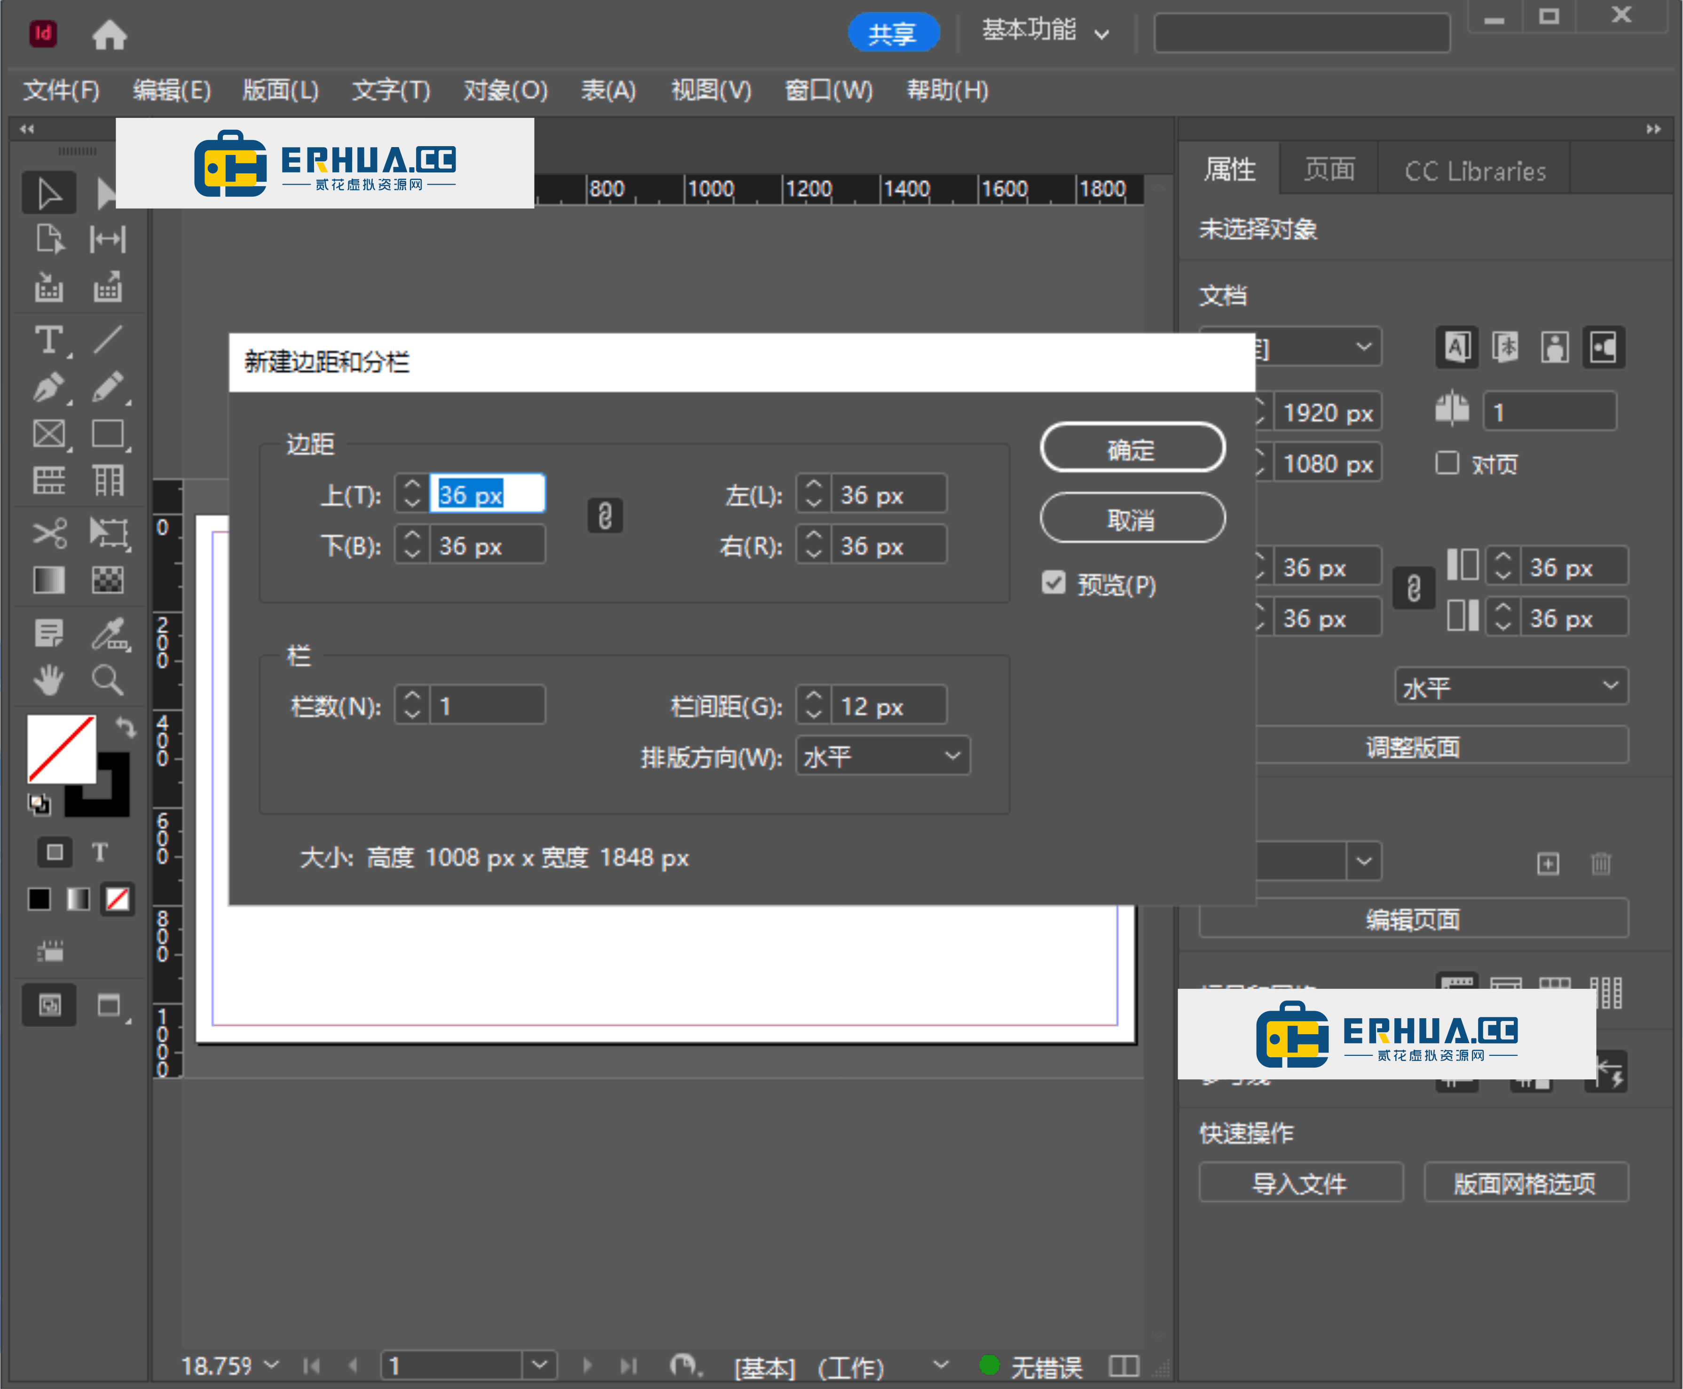
Task: Open 基本功能 workspace dropdown
Action: [1045, 32]
